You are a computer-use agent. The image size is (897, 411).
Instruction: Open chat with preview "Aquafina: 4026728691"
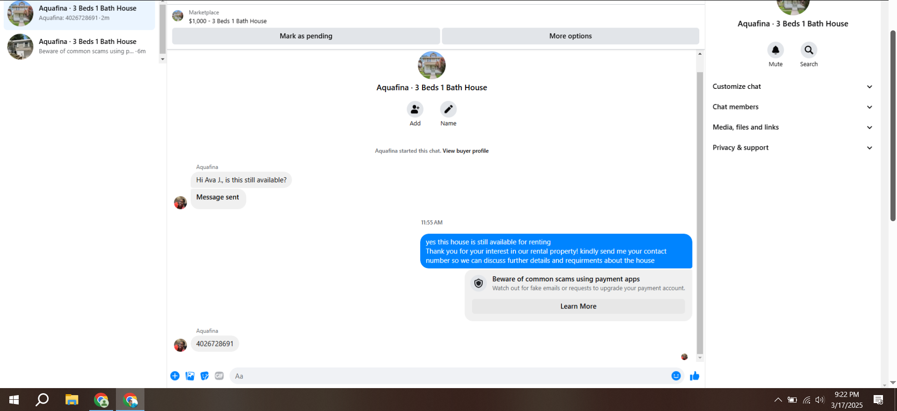click(x=79, y=14)
